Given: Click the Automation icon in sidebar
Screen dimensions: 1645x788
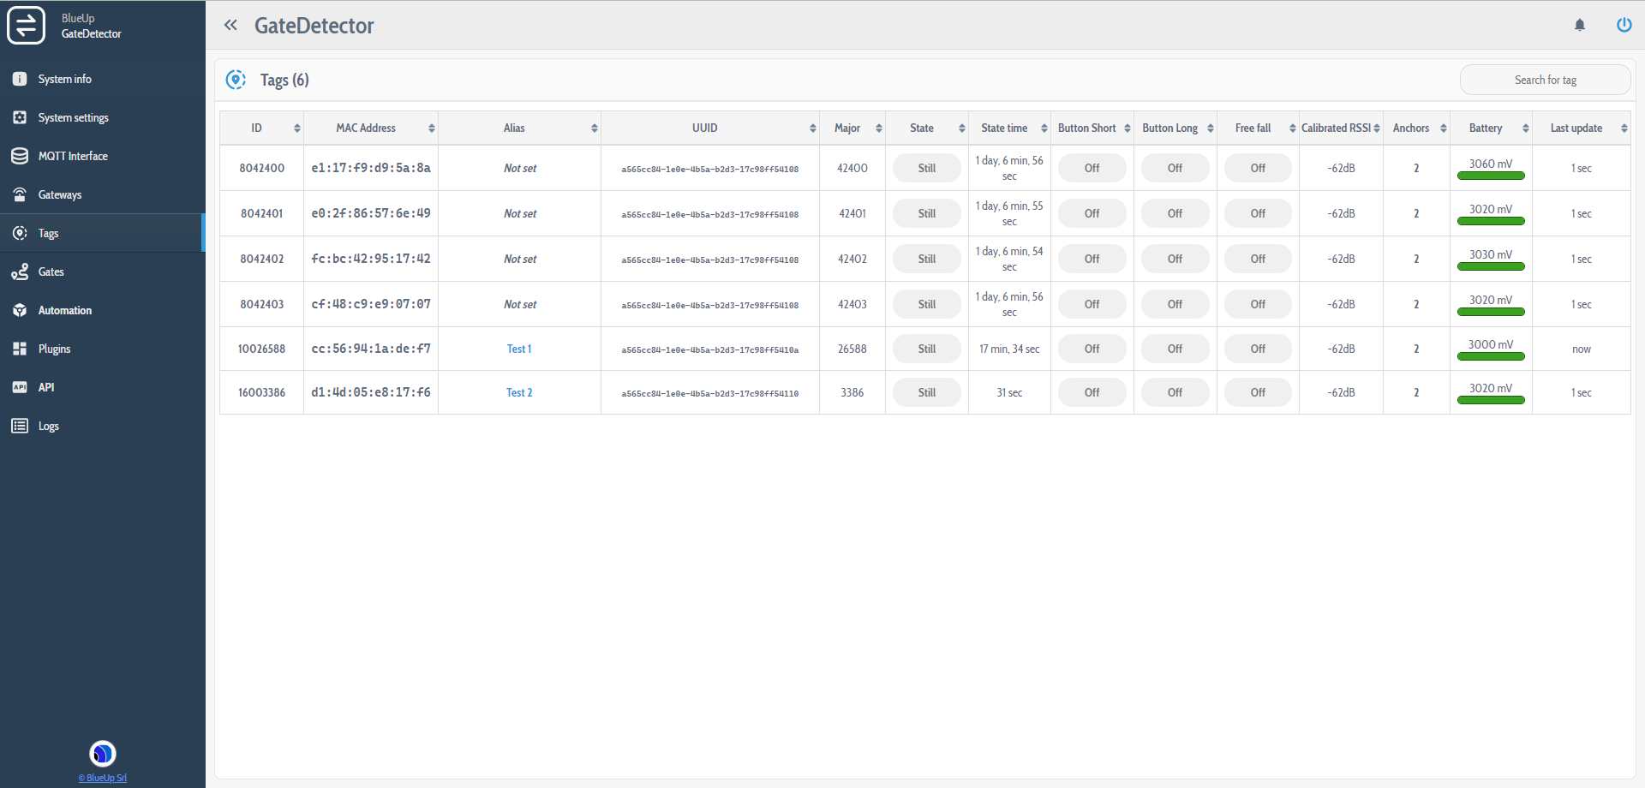Looking at the screenshot, I should (x=20, y=310).
